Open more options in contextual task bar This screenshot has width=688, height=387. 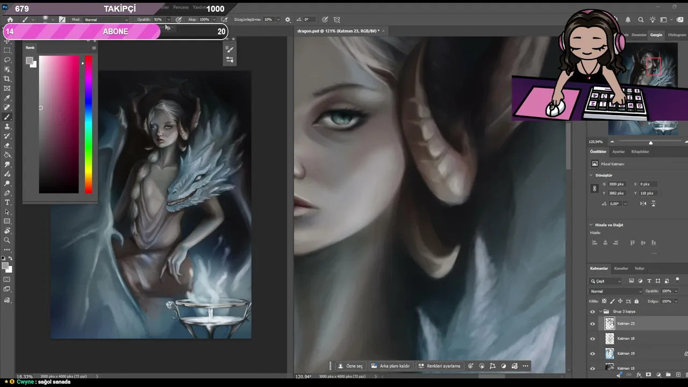click(526, 366)
